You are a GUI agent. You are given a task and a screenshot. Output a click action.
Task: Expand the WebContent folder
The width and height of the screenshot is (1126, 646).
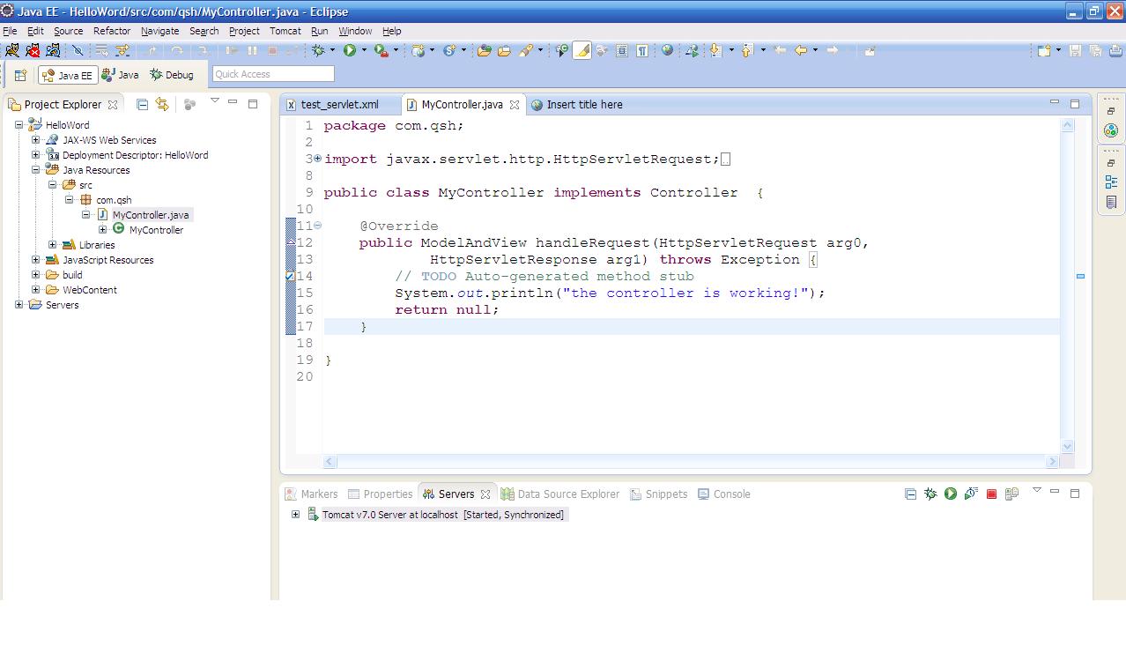[36, 290]
